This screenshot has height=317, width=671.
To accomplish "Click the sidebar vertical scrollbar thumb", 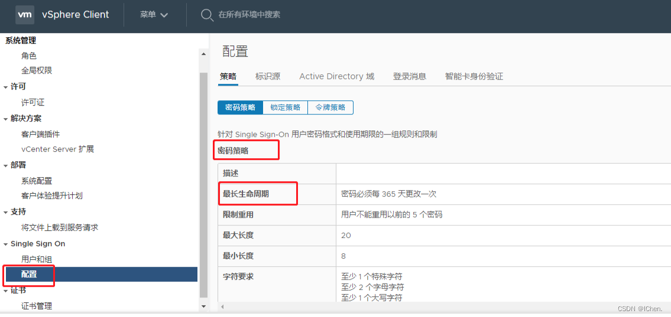I will (204, 185).
